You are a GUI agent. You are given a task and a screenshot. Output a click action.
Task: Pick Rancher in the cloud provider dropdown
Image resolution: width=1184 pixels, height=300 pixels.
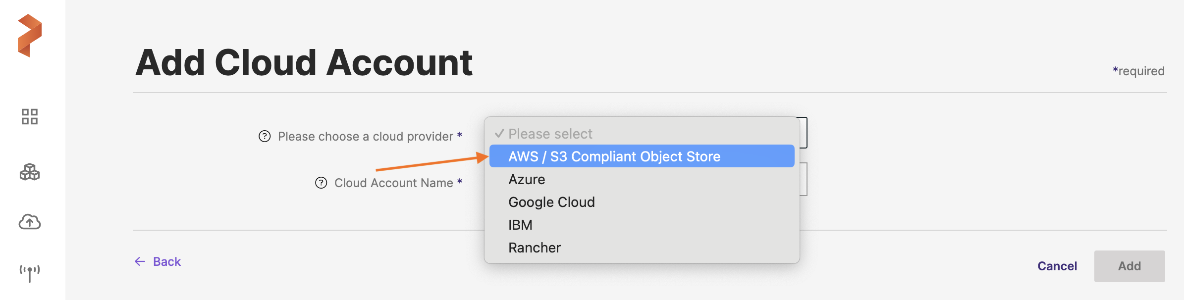(535, 248)
